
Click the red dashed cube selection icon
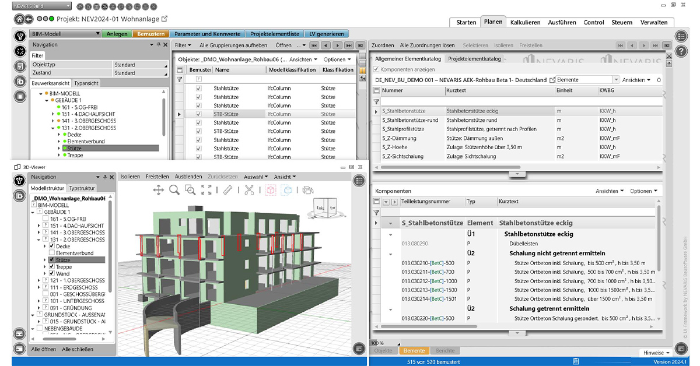[271, 189]
